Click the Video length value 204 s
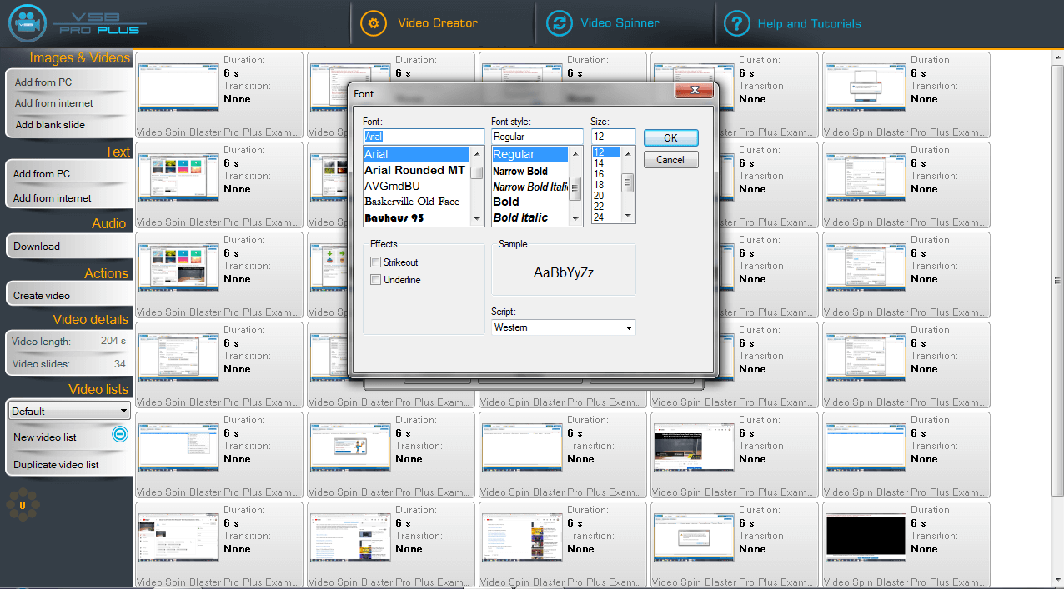This screenshot has width=1064, height=589. pyautogui.click(x=113, y=342)
